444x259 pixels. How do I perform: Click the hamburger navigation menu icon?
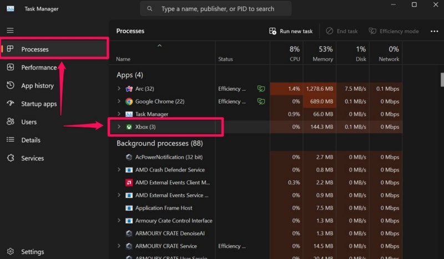[10, 30]
